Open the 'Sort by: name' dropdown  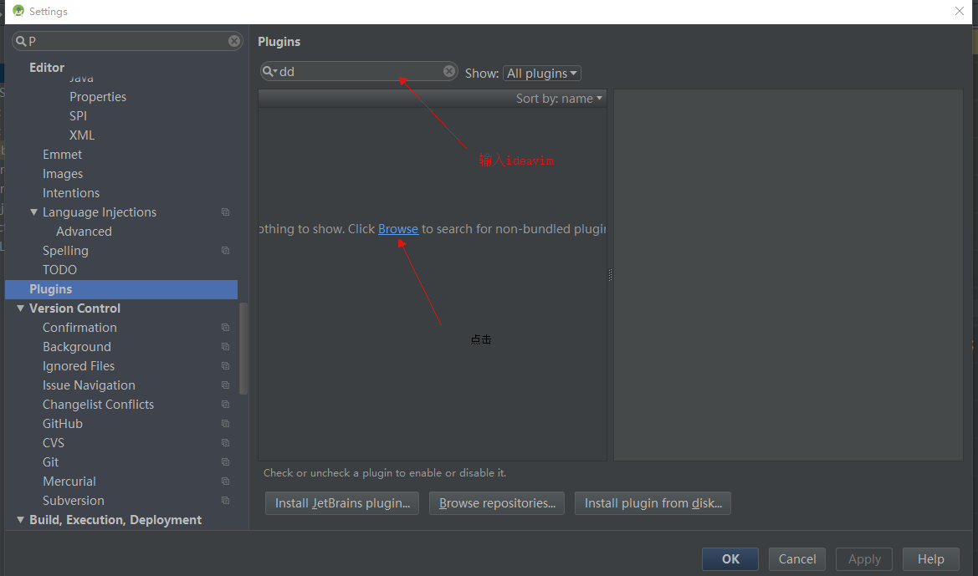coord(559,99)
